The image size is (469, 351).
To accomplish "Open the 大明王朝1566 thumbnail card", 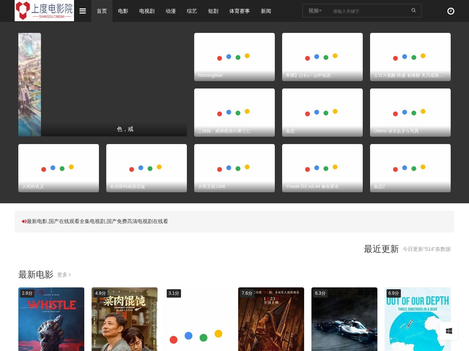I will pos(234,168).
